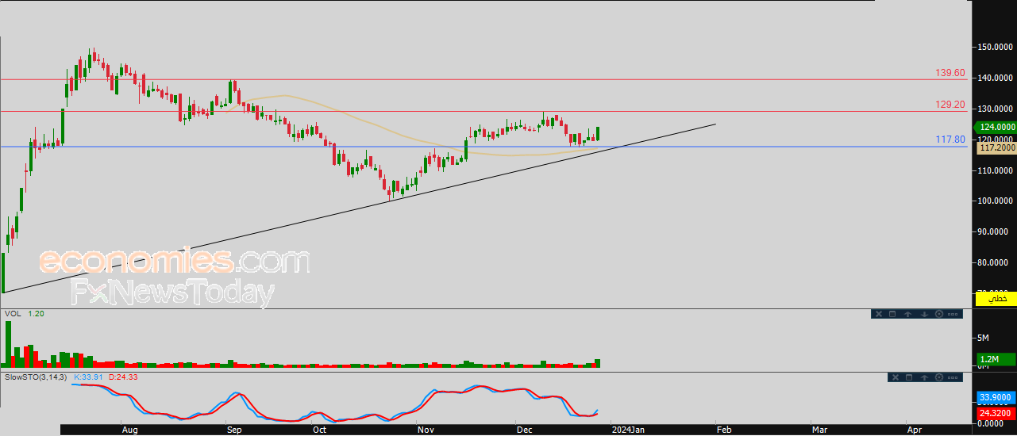Open VOL pane settings gear
Screen dimensions: 1017x436
point(939,314)
